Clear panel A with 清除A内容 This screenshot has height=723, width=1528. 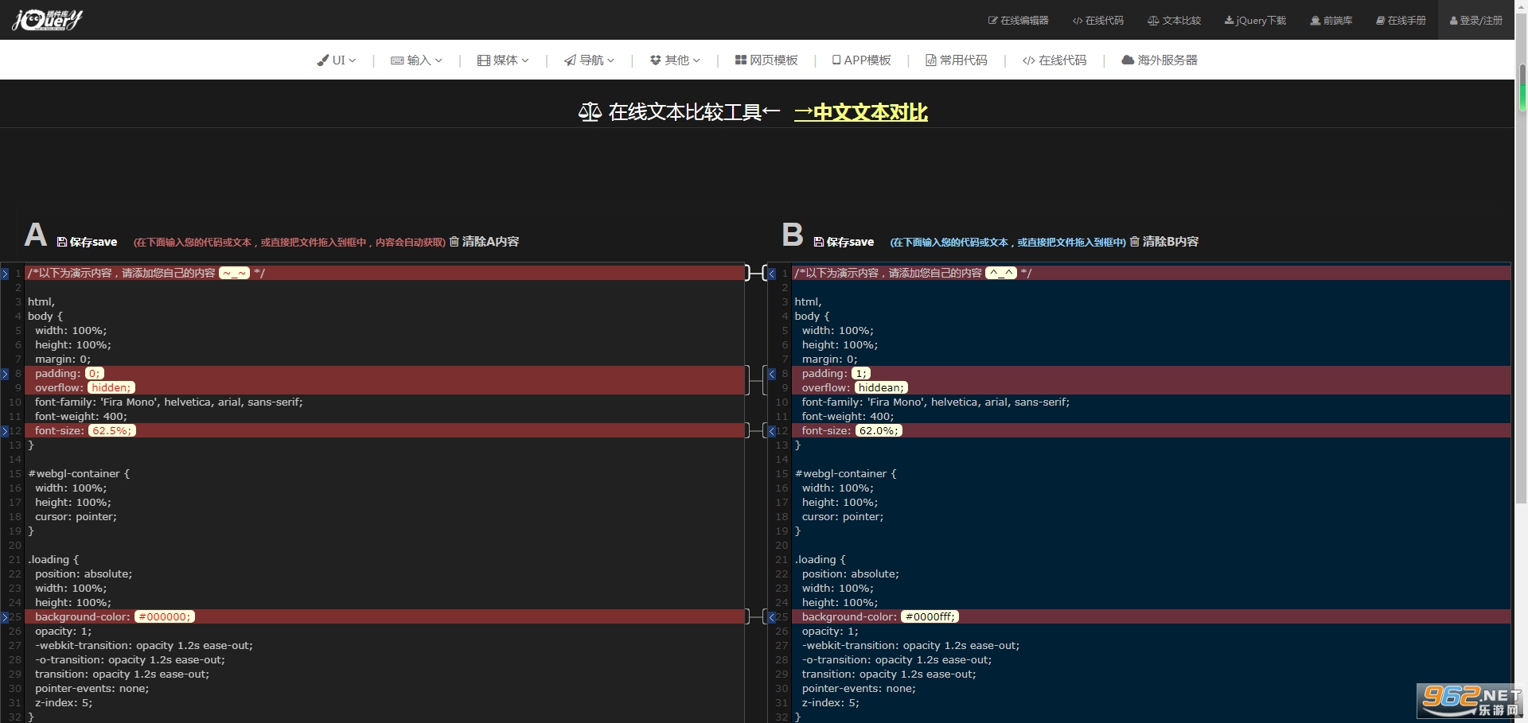coord(484,242)
